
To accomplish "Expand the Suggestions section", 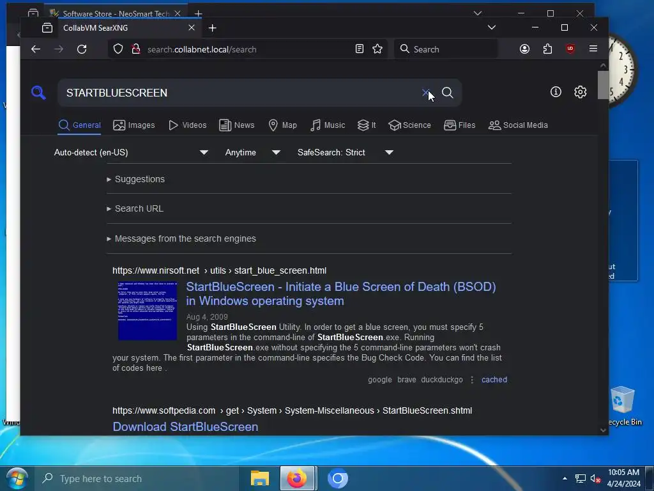I will tap(136, 179).
